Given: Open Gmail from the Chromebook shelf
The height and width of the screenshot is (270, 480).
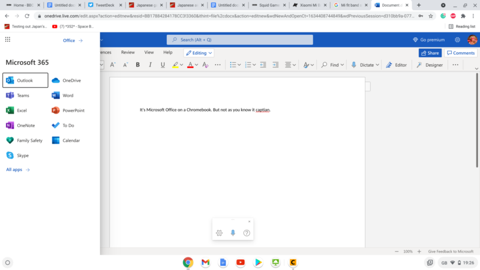Looking at the screenshot, I should pos(205,262).
